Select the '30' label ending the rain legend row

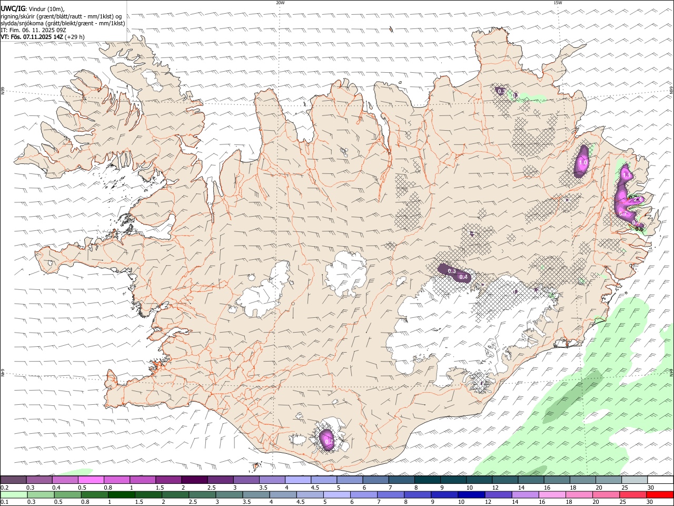coord(650,502)
